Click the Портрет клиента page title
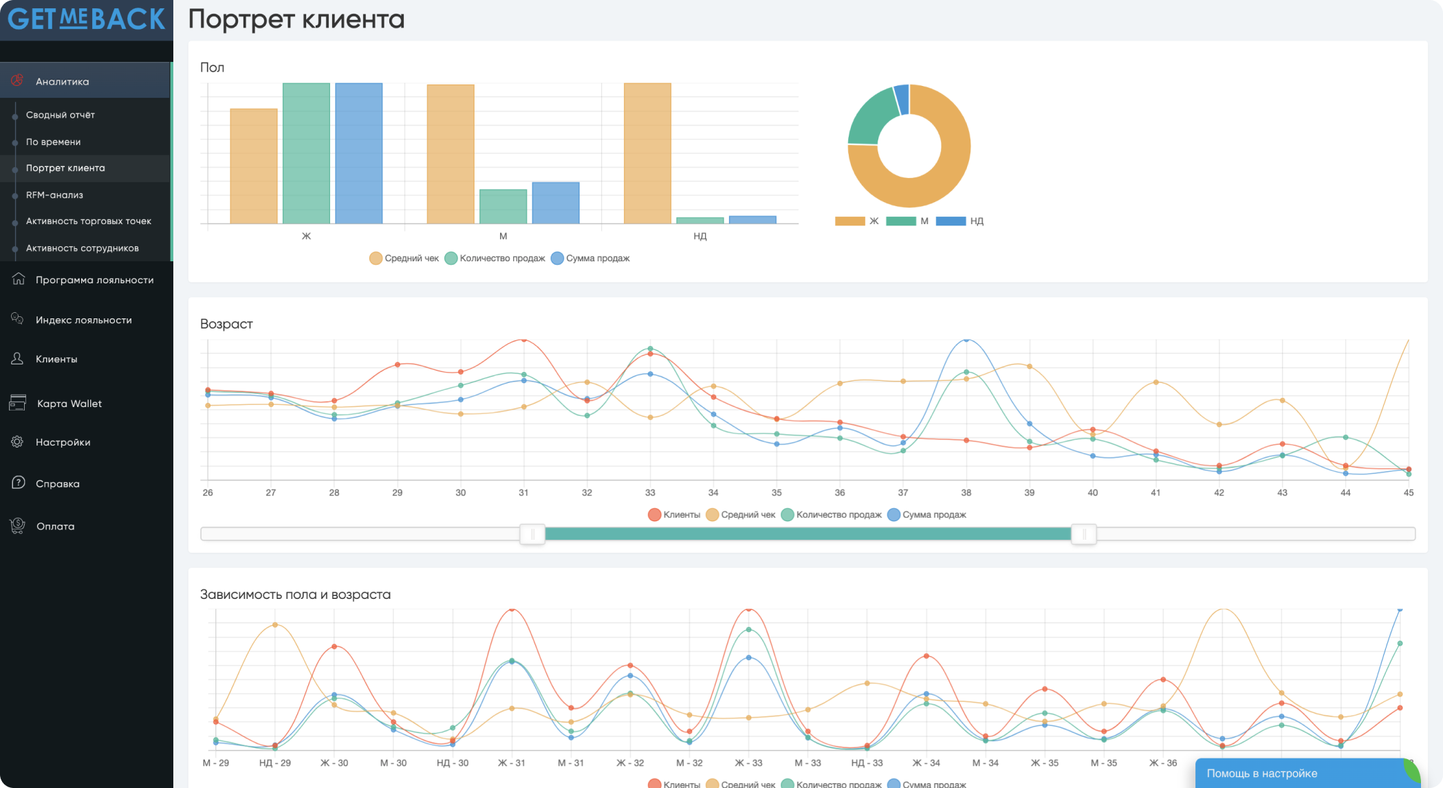1443x788 pixels. pos(296,19)
